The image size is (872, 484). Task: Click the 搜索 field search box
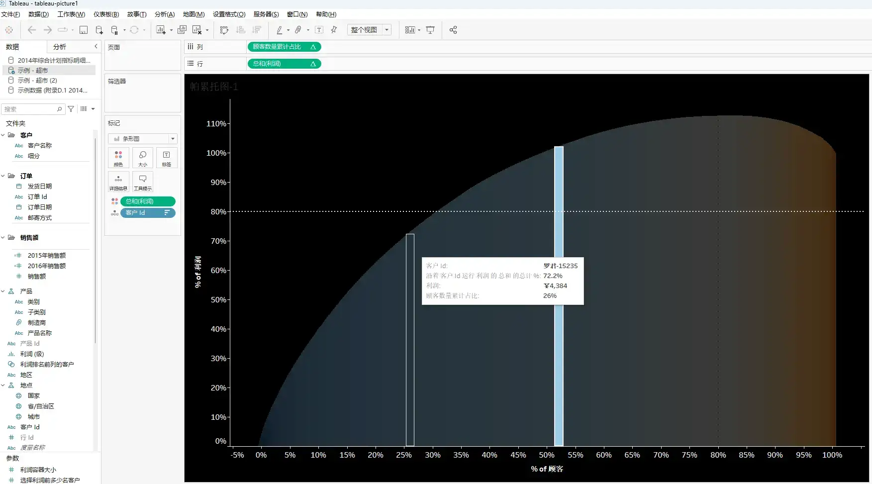click(x=30, y=109)
